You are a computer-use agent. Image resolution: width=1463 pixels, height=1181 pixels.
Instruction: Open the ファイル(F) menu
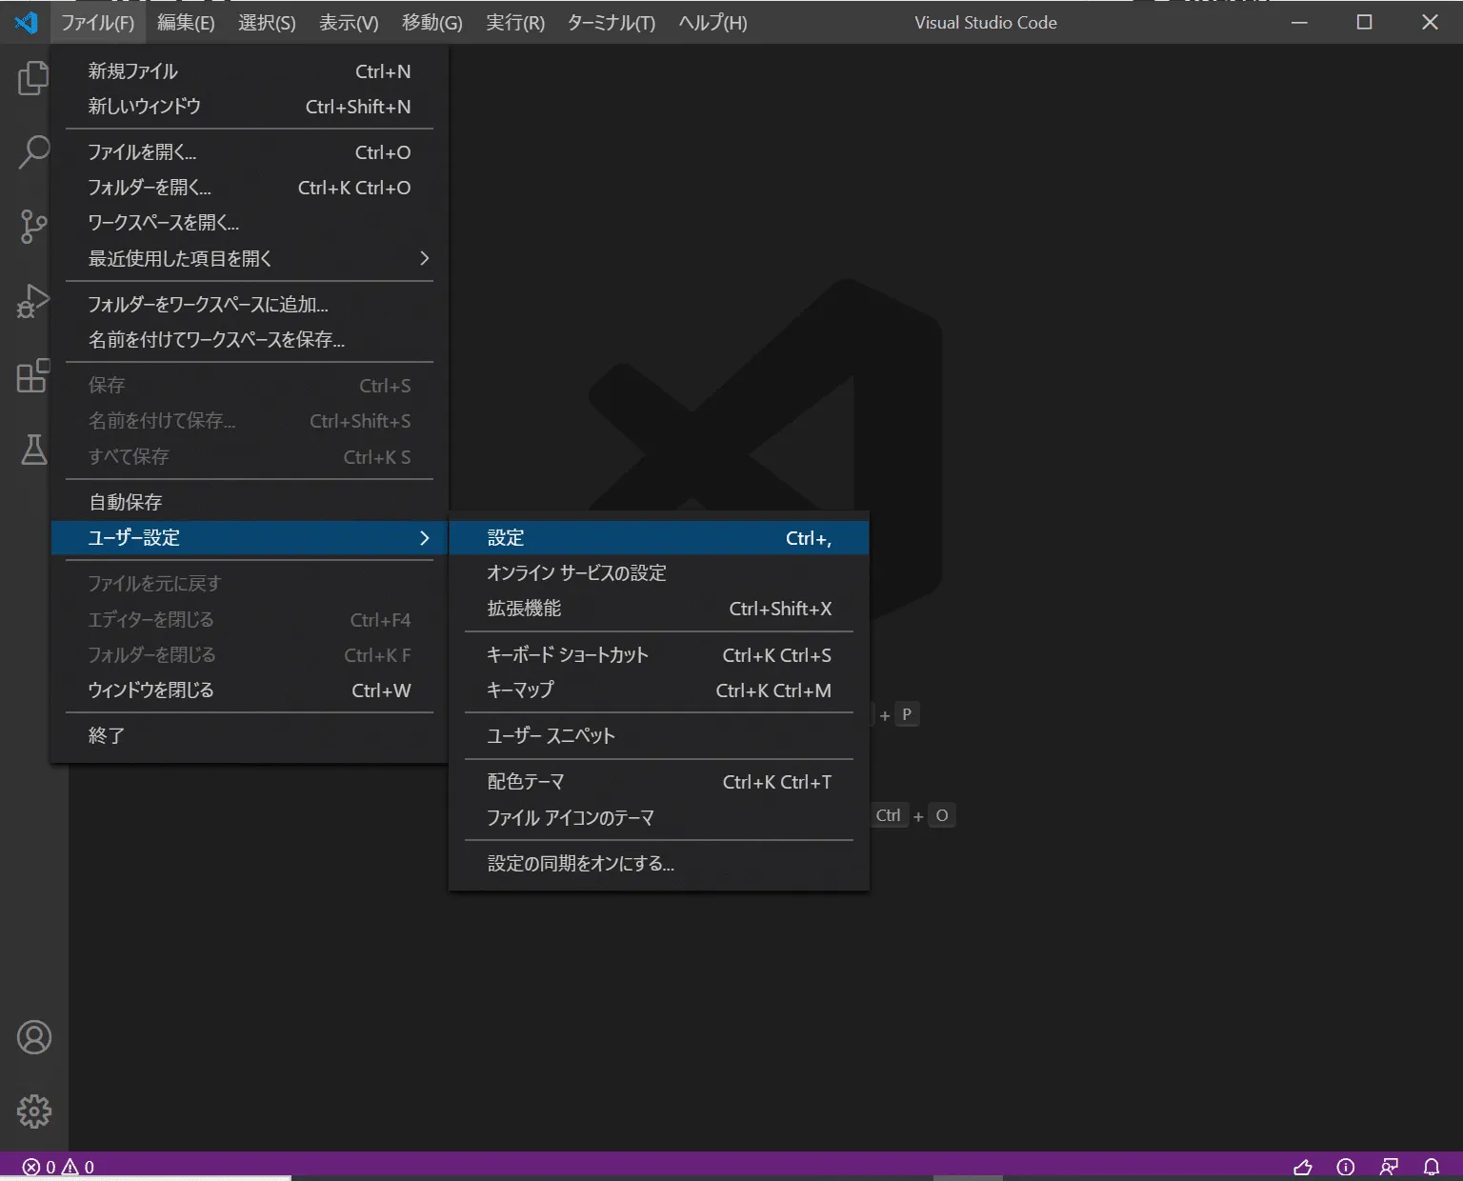click(97, 22)
